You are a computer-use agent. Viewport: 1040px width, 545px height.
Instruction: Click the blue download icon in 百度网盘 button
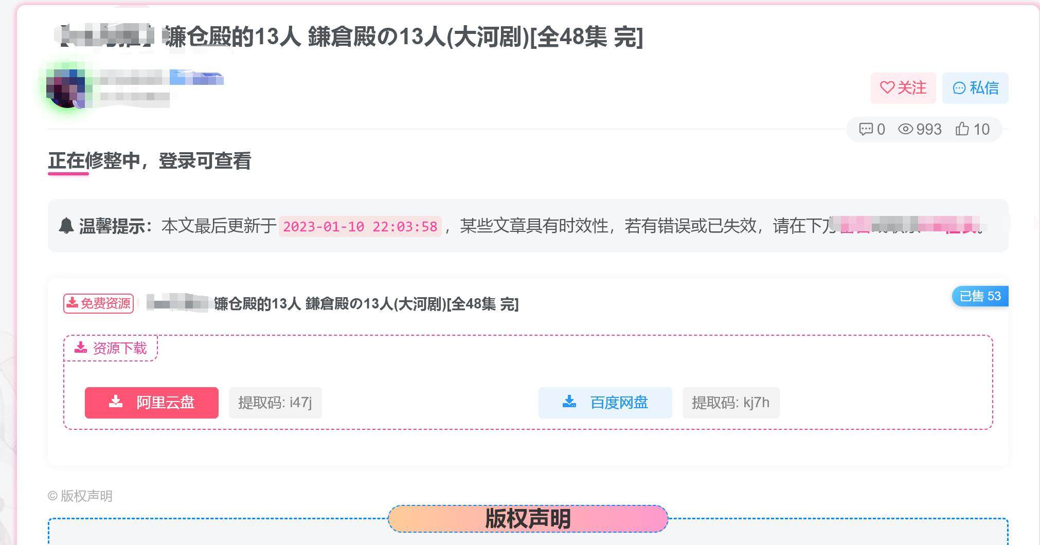[569, 402]
